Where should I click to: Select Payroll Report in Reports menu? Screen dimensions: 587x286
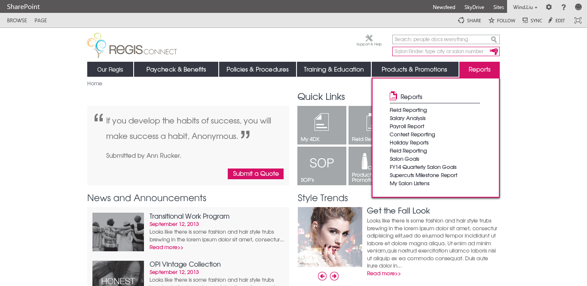pyautogui.click(x=407, y=126)
